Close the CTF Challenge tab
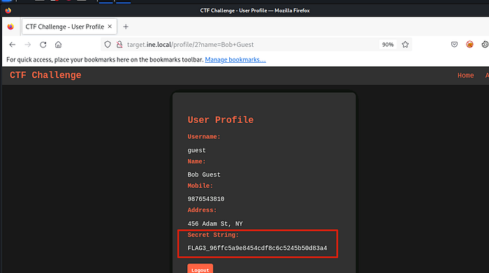This screenshot has width=489, height=273. [110, 27]
